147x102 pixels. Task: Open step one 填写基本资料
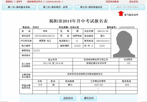pos(19,7)
